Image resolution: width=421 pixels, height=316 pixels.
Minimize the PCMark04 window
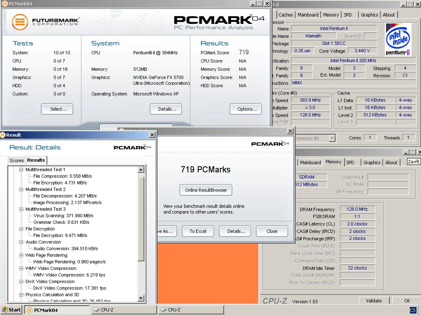point(253,3)
